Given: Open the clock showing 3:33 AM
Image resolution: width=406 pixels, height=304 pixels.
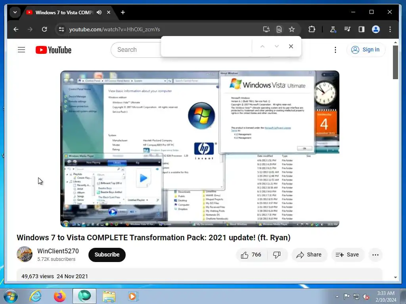Looking at the screenshot, I should (x=386, y=296).
